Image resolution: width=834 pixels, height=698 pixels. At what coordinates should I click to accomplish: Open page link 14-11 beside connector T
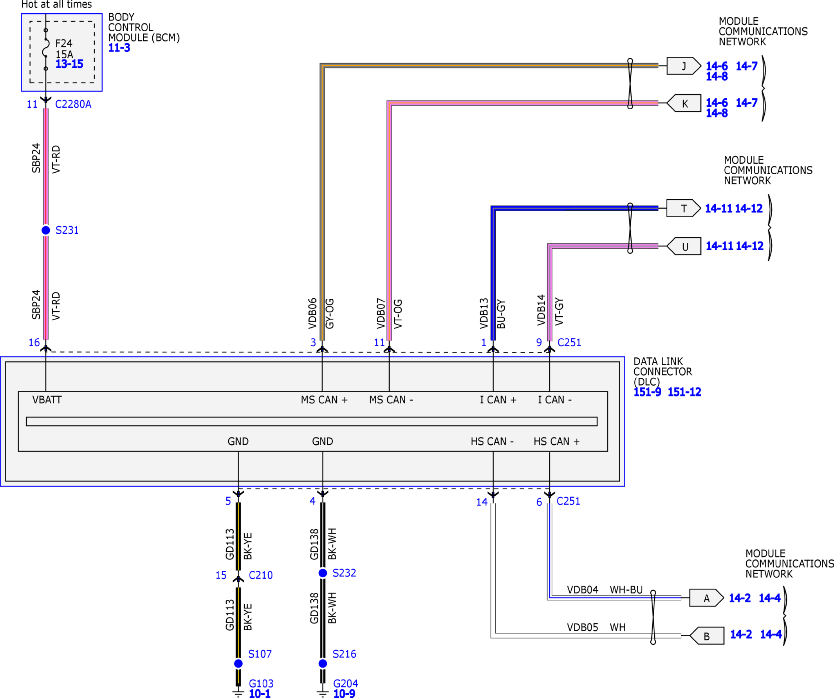718,208
